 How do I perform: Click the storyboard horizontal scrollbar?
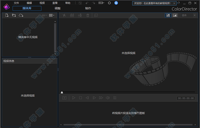click(x=128, y=125)
